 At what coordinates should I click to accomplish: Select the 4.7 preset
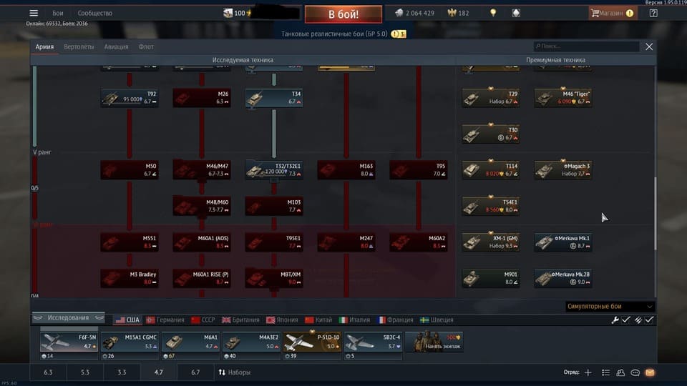pyautogui.click(x=159, y=372)
